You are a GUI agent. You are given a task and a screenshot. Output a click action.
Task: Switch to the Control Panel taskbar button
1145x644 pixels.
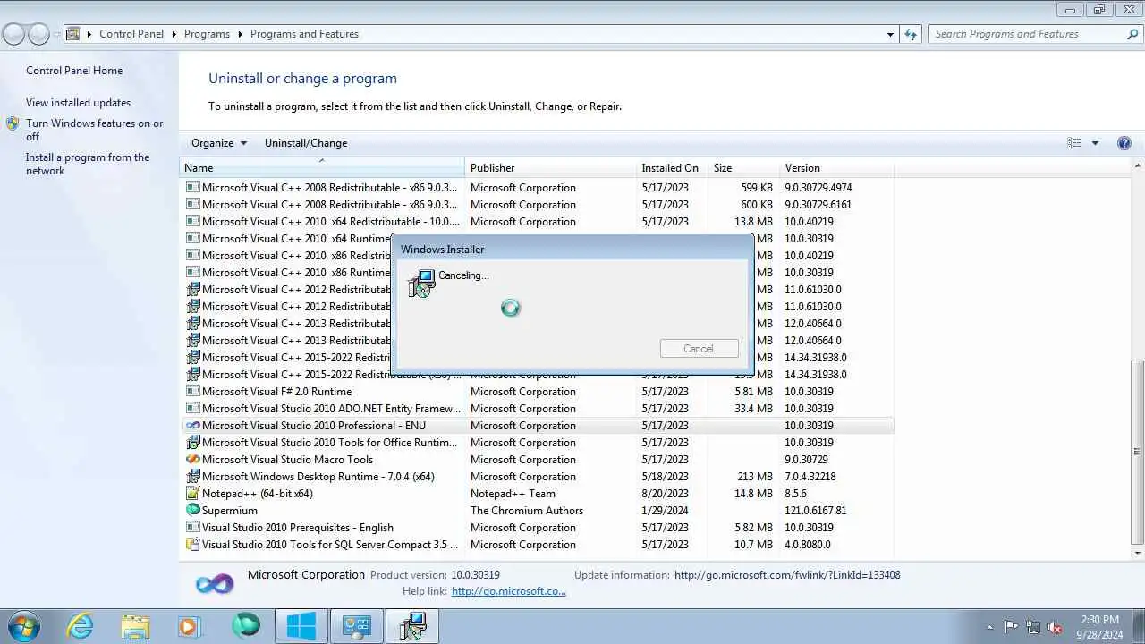[x=356, y=626]
